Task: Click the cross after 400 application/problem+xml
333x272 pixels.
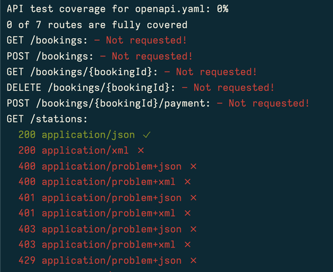Action: click(x=187, y=182)
